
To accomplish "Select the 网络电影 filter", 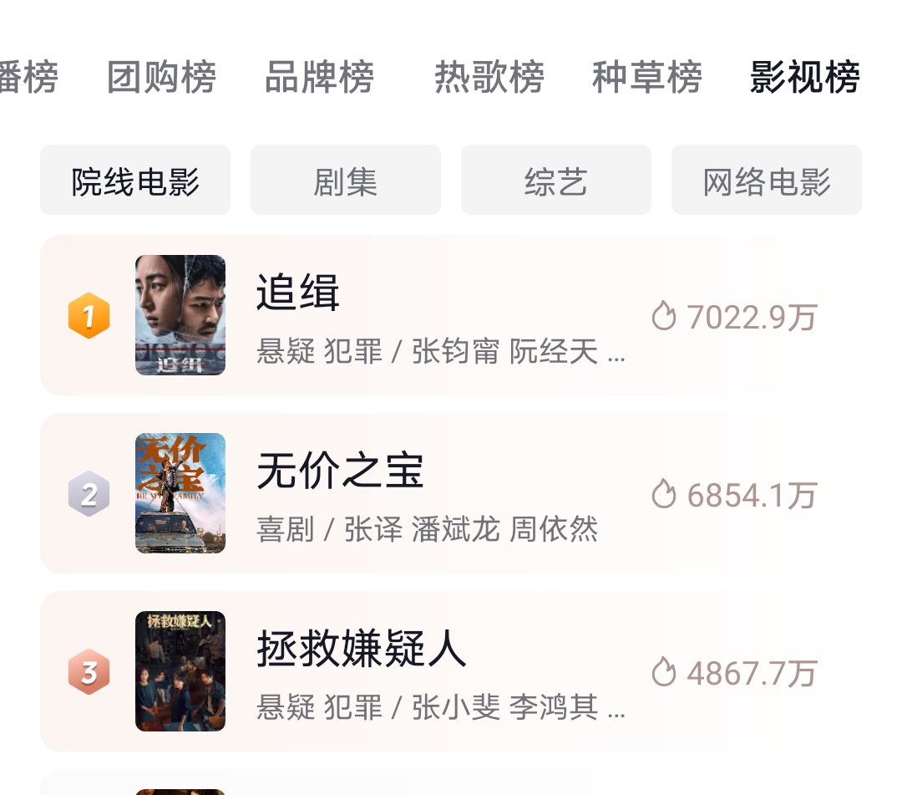I will (x=767, y=181).
